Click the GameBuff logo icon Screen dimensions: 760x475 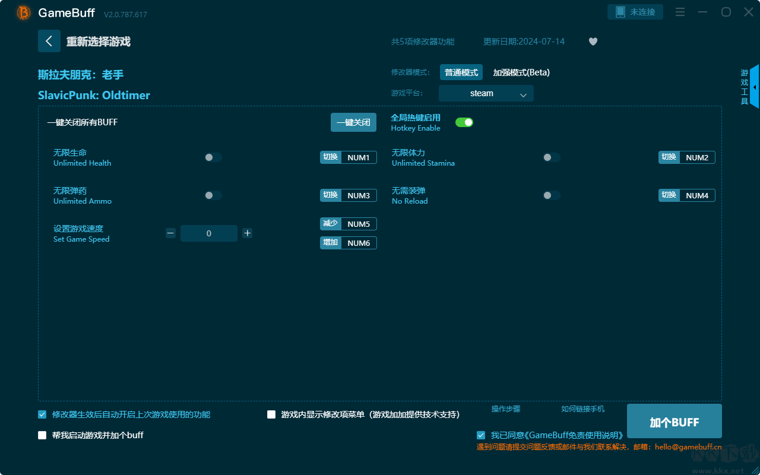point(24,12)
